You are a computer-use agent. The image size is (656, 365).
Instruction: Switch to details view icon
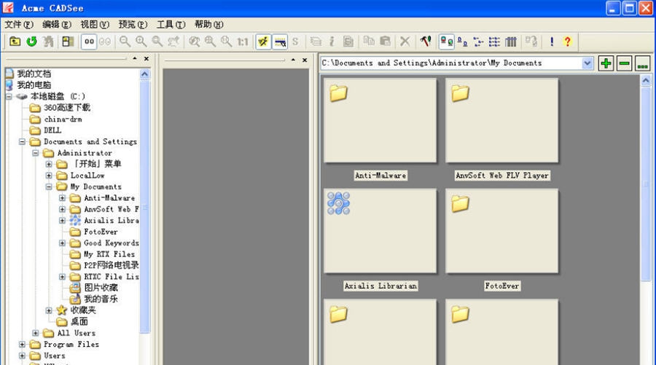494,42
